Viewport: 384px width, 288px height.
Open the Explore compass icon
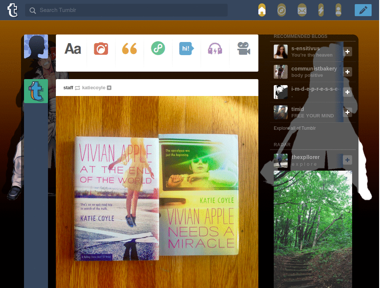tap(282, 10)
